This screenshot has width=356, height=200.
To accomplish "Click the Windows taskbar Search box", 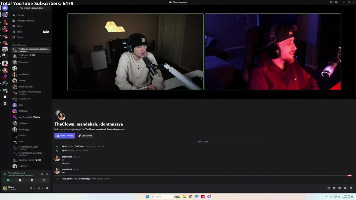I will pyautogui.click(x=166, y=197).
